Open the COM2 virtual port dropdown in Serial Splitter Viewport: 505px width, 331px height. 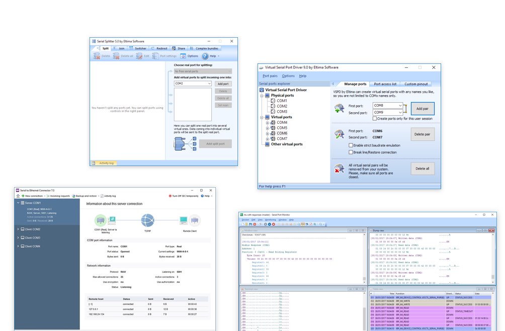coord(209,84)
